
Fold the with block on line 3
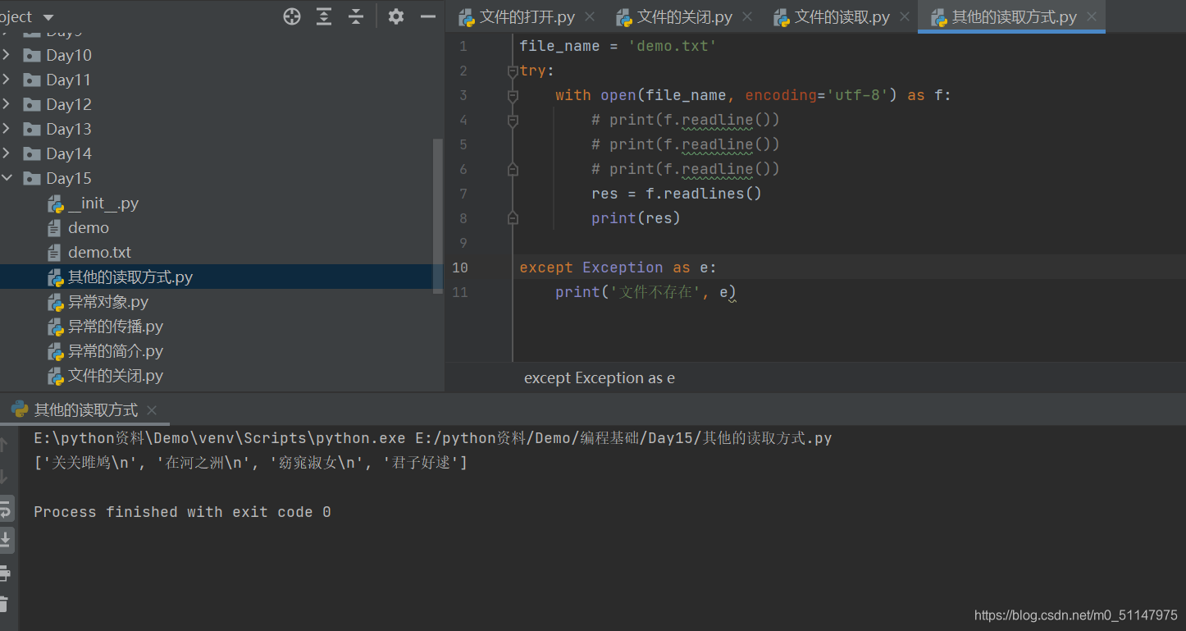coord(513,96)
